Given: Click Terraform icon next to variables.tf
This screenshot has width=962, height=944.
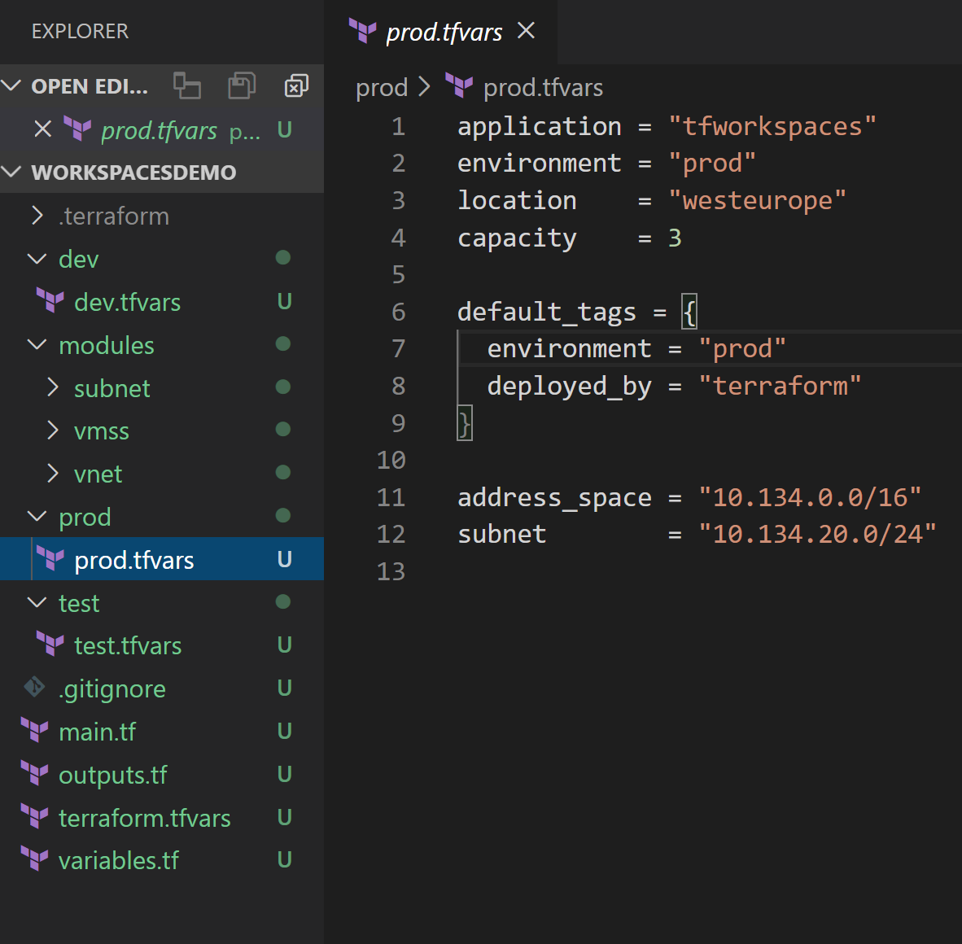Looking at the screenshot, I should coord(34,859).
